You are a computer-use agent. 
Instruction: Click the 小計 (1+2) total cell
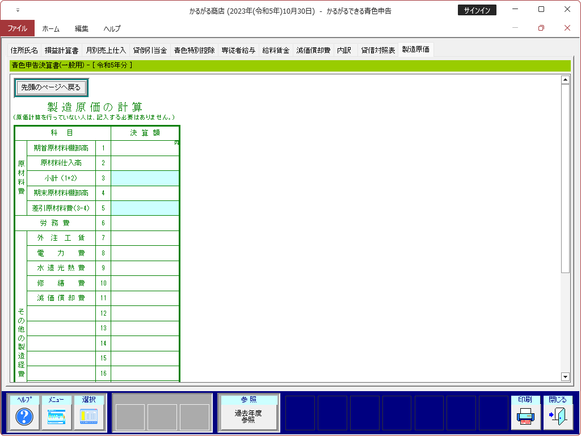(x=145, y=178)
